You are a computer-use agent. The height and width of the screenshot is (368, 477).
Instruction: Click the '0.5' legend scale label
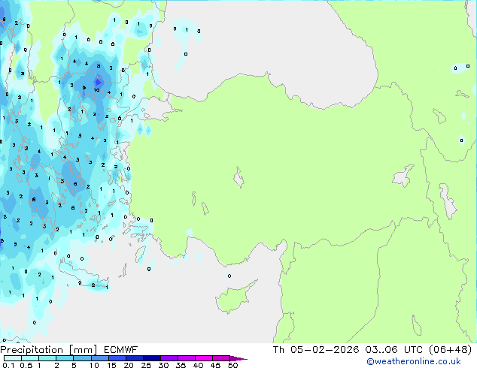(26, 365)
